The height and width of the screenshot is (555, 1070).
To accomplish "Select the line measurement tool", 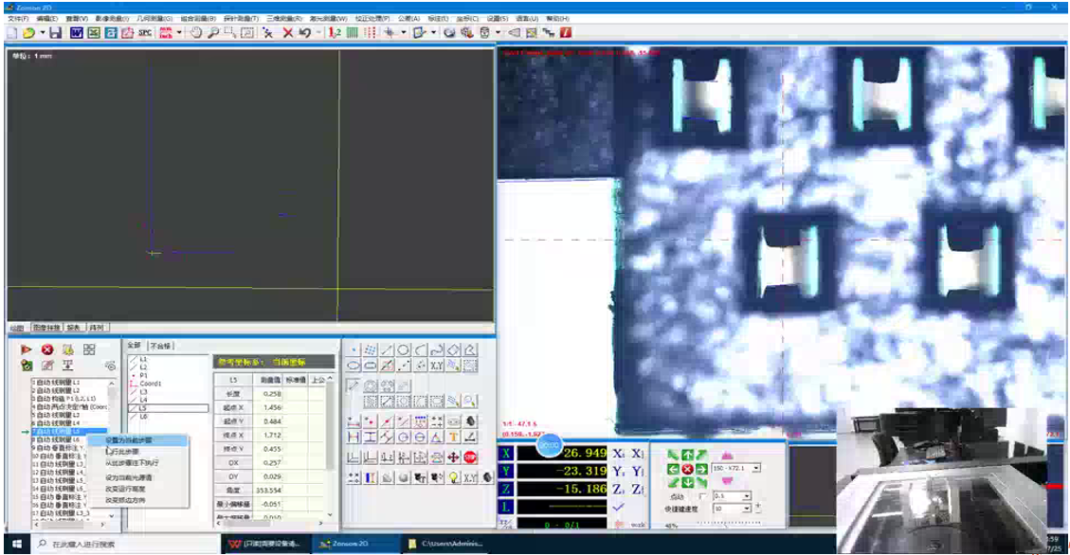I will [387, 349].
